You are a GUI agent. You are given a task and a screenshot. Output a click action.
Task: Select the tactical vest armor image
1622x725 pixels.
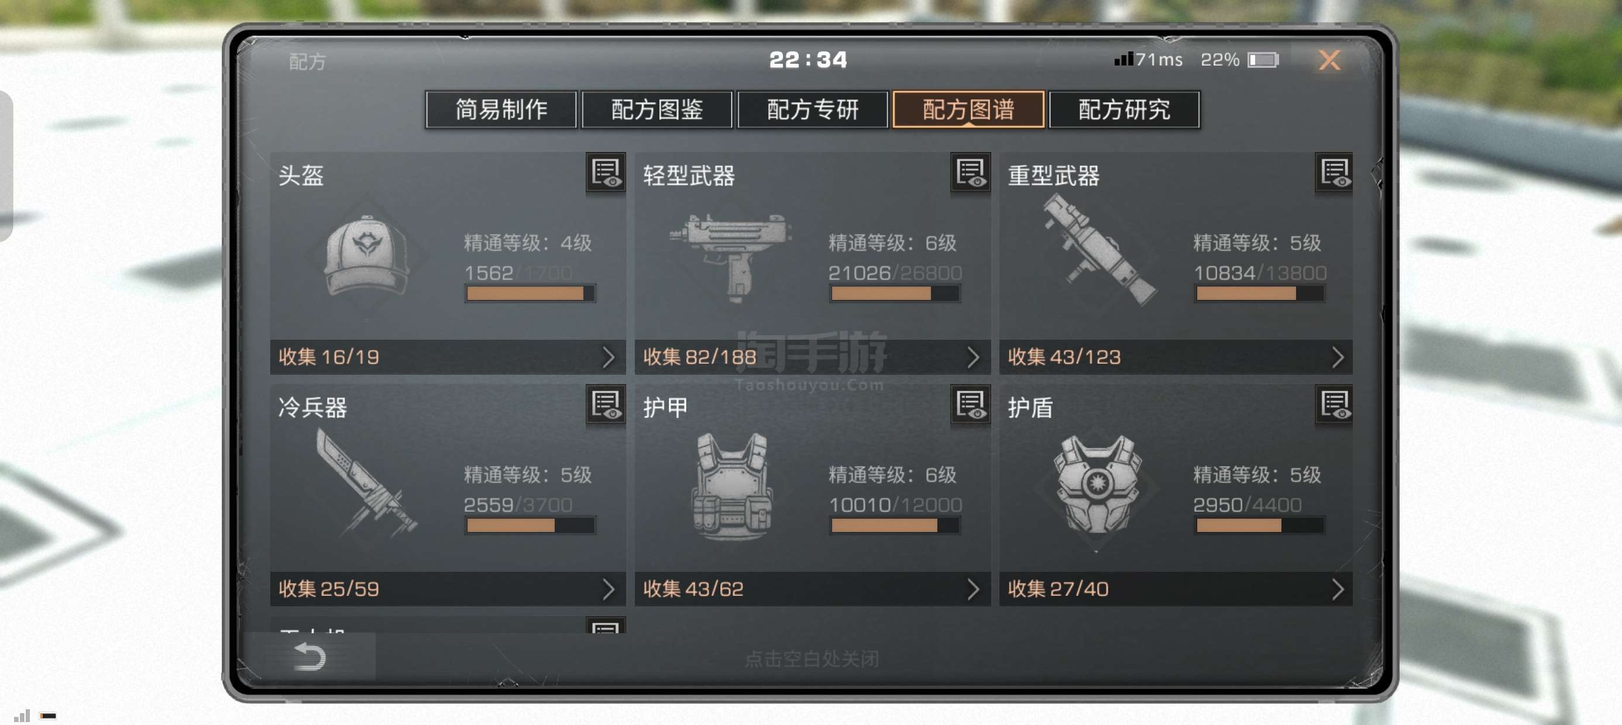pyautogui.click(x=732, y=486)
